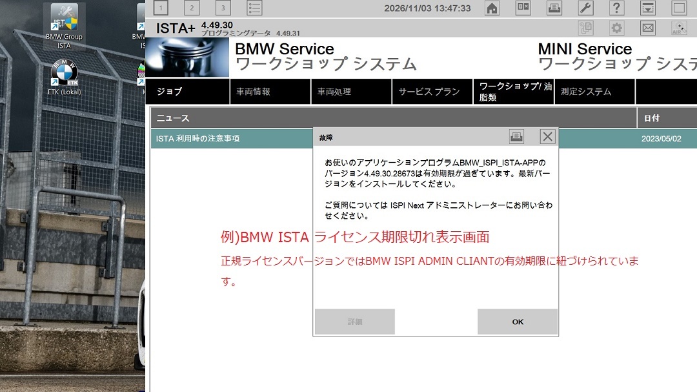Open the session list icon beside tab 3
The width and height of the screenshot is (697, 392).
point(254,8)
